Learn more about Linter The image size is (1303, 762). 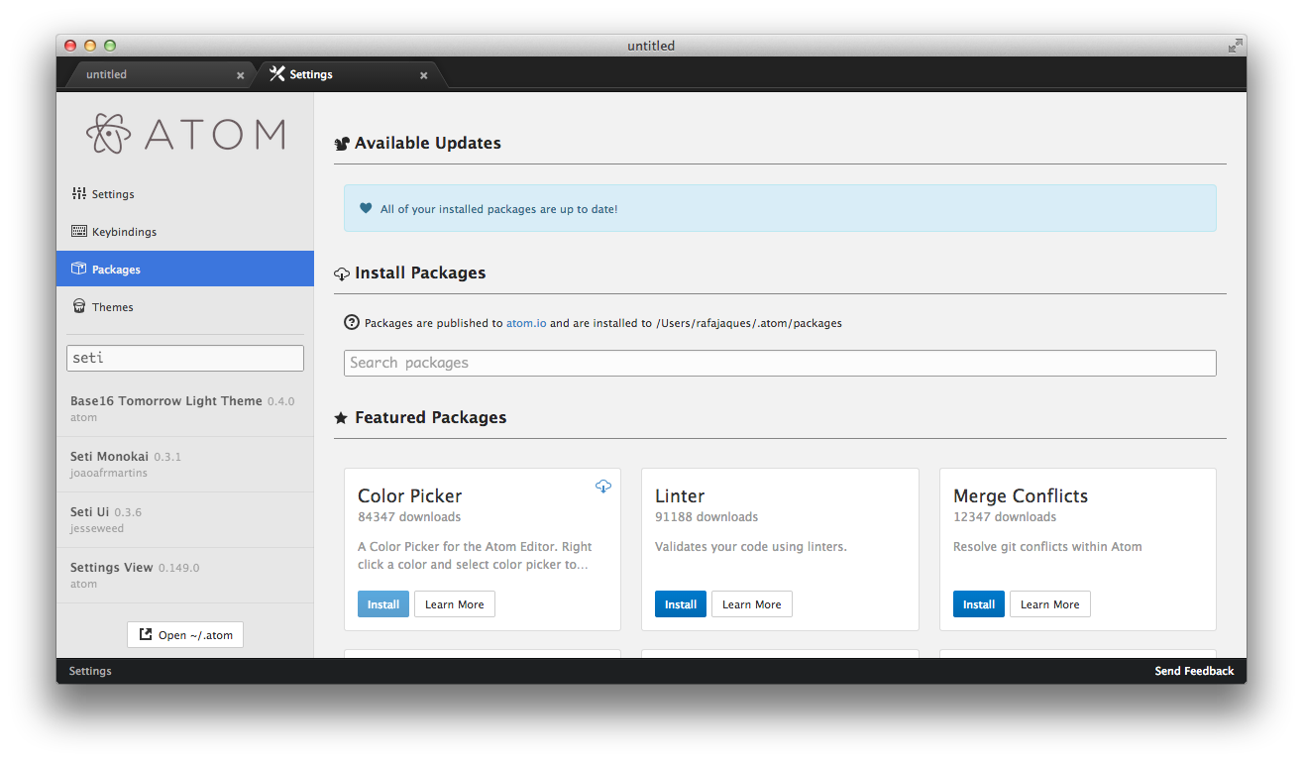coord(752,604)
